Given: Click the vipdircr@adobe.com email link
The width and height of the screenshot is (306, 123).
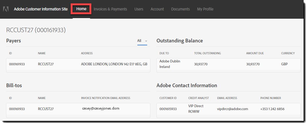Looking at the screenshot, I should [x=233, y=109].
